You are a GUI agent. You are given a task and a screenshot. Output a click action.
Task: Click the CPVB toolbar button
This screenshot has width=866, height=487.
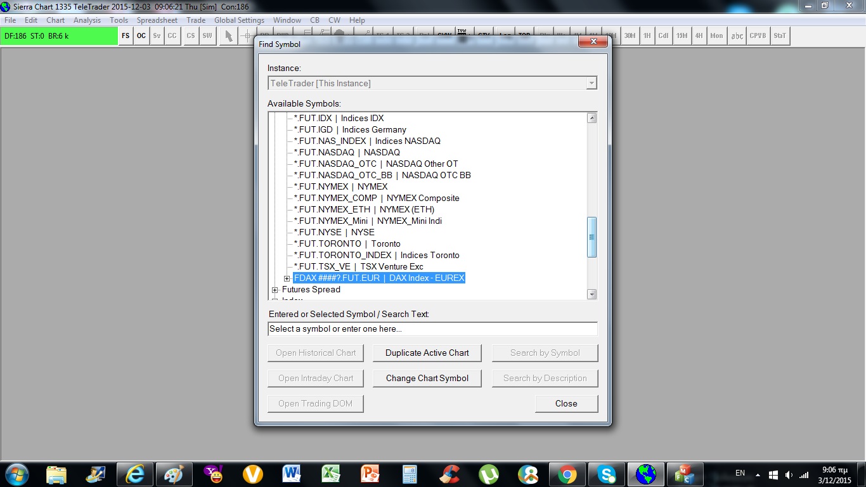[758, 36]
